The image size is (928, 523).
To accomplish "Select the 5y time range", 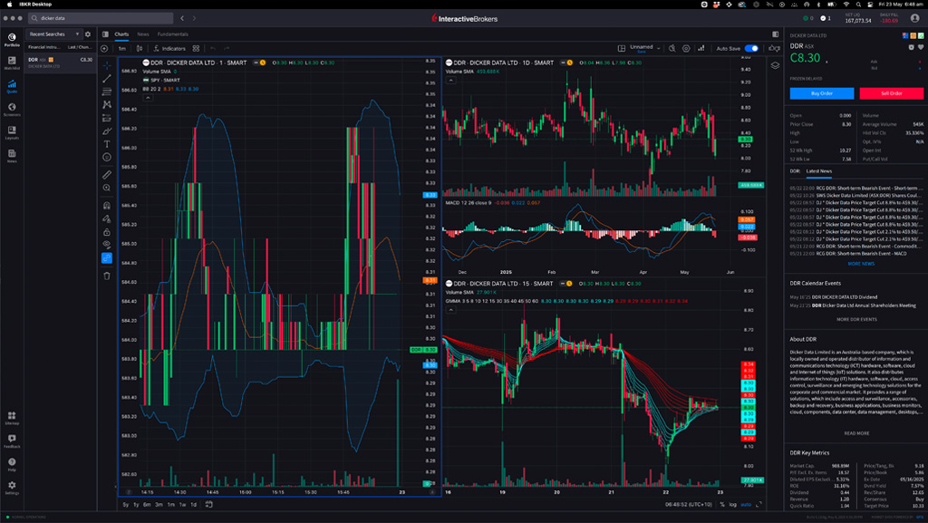I will (125, 505).
